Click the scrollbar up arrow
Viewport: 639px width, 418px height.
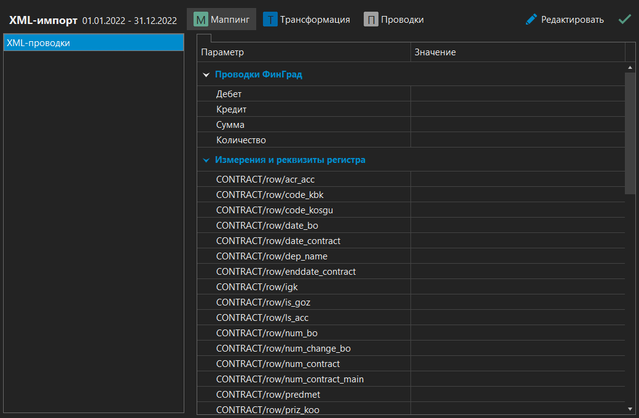click(630, 67)
